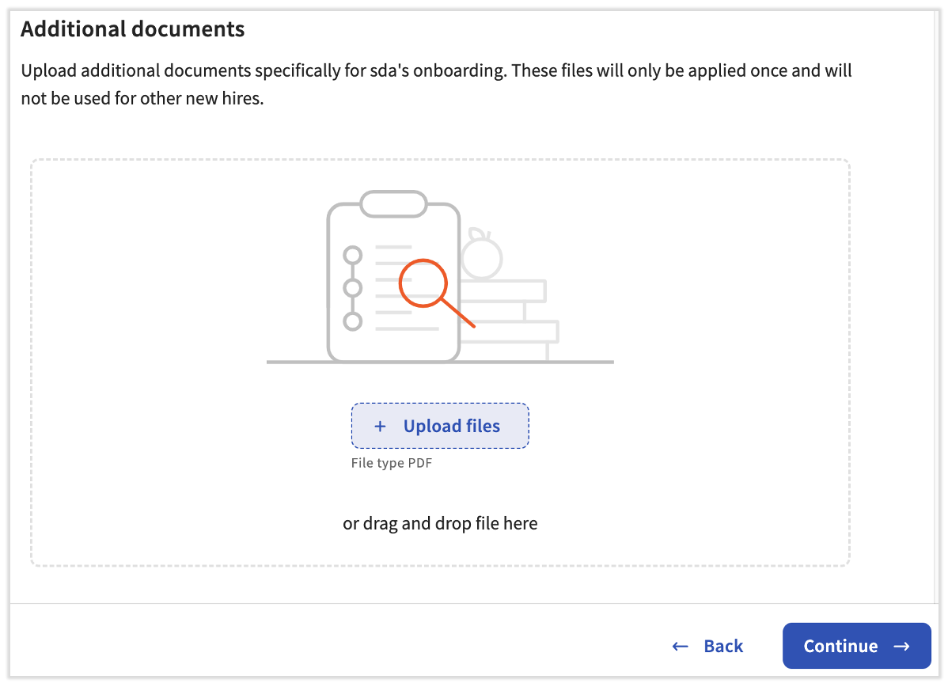Image resolution: width=948 pixels, height=687 pixels.
Task: Click the right arrow icon on Continue
Action: pos(901,646)
